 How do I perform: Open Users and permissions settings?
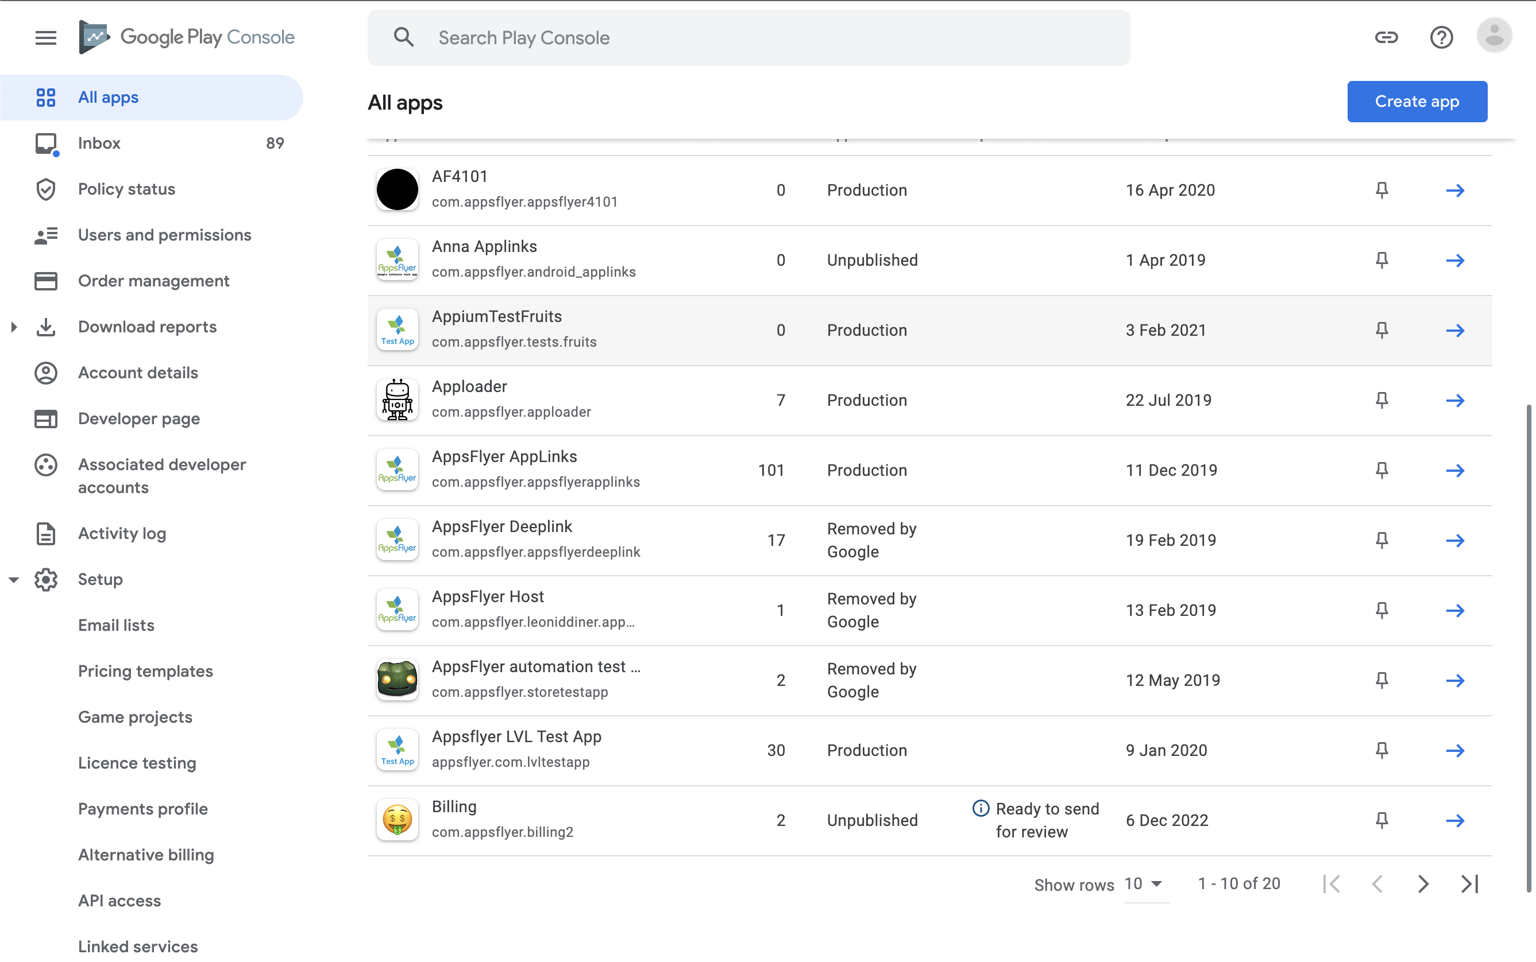pos(164,234)
